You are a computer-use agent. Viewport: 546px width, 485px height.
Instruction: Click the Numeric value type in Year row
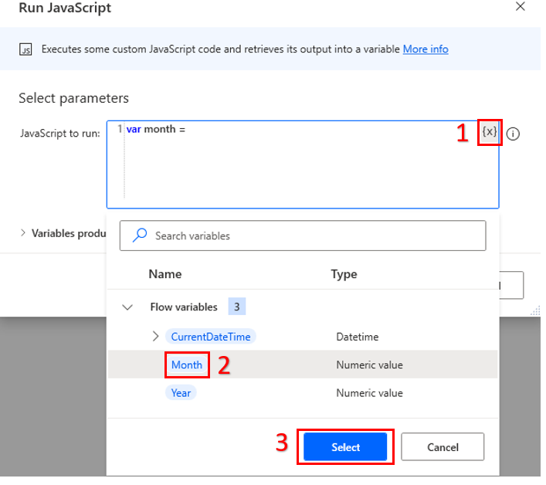coord(369,393)
